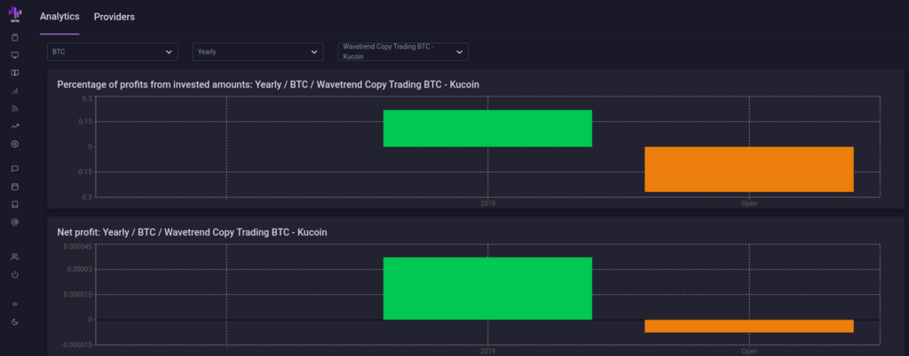Select the Analytics tab
Screen dimensions: 909x356
(59, 17)
